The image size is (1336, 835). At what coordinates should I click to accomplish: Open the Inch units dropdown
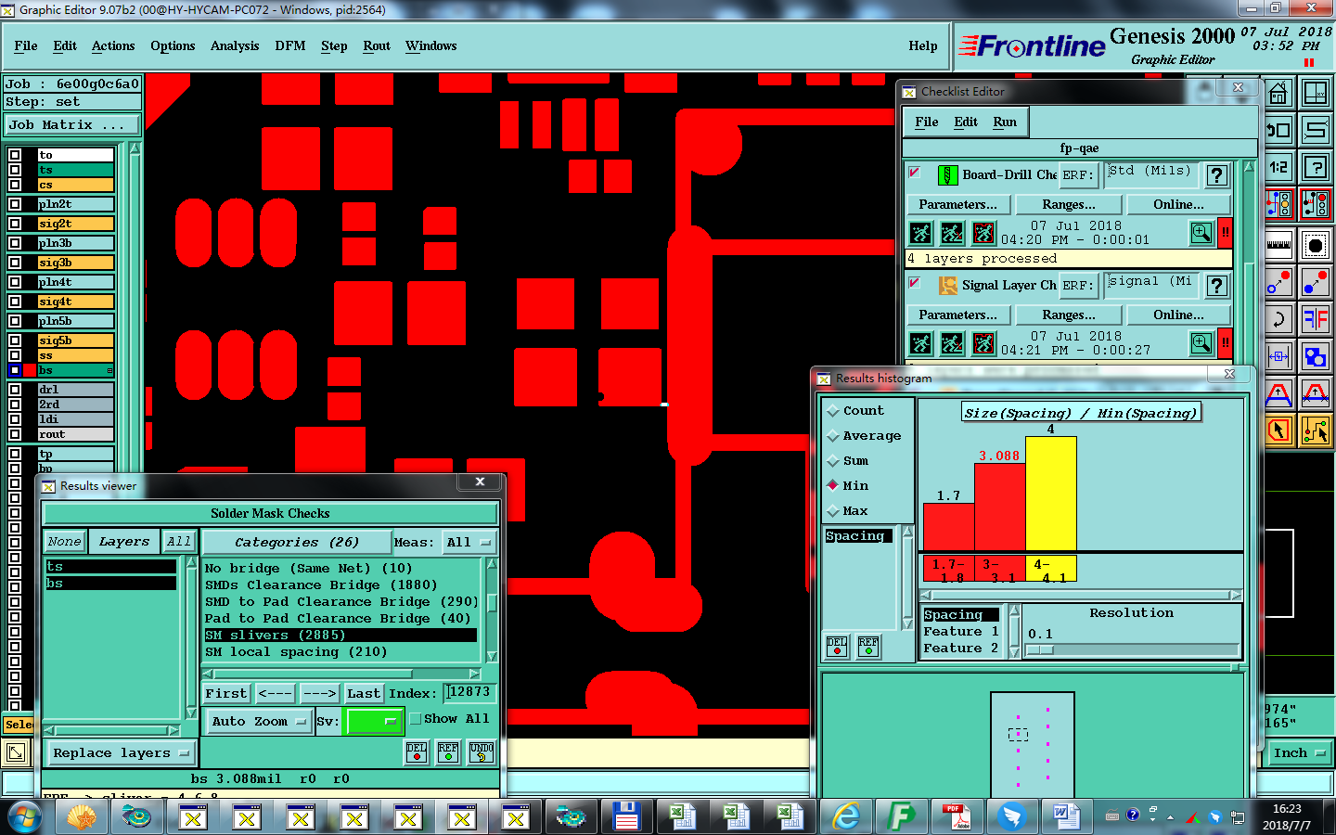(1299, 752)
